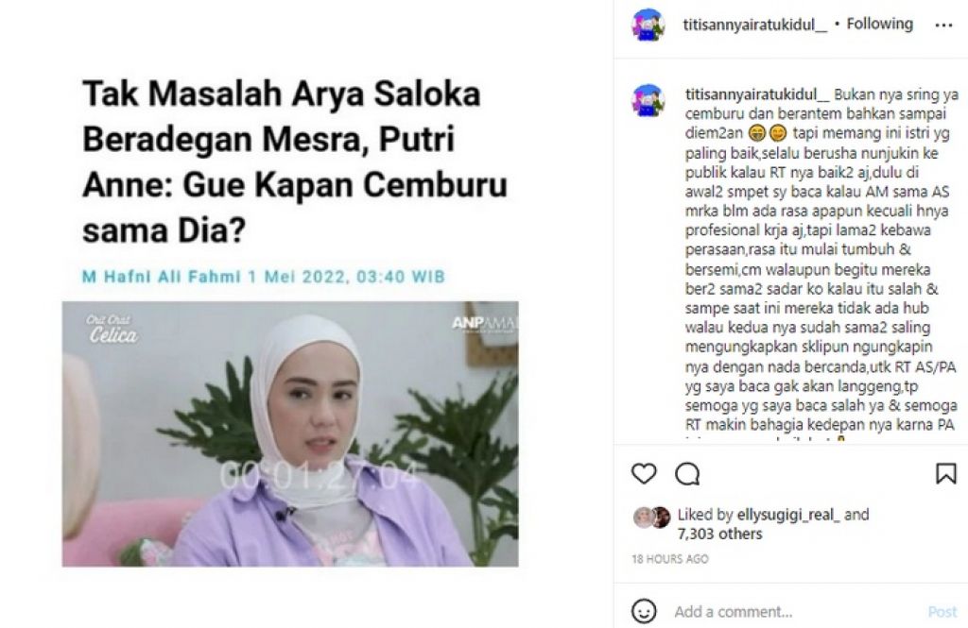This screenshot has width=968, height=628.
Task: View the 7,303 others likes list
Action: click(719, 534)
